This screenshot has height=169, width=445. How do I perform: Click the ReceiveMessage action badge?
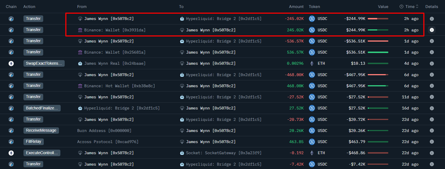pos(41,131)
